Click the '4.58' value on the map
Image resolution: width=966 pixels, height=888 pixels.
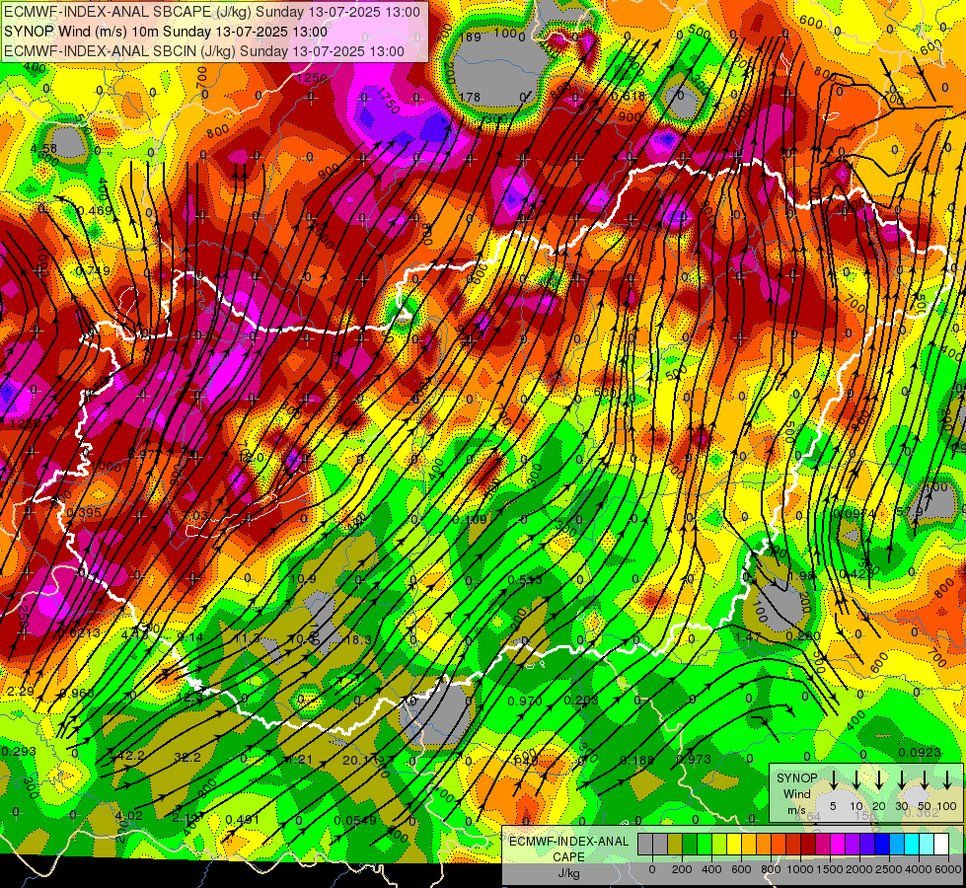[43, 149]
